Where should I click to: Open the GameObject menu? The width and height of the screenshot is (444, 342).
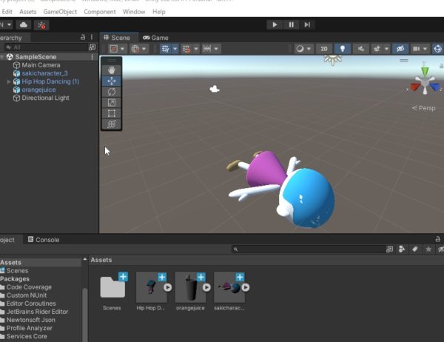click(x=59, y=12)
